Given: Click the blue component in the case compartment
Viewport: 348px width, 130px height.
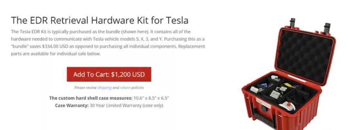Looking at the screenshot, I should [x=263, y=85].
